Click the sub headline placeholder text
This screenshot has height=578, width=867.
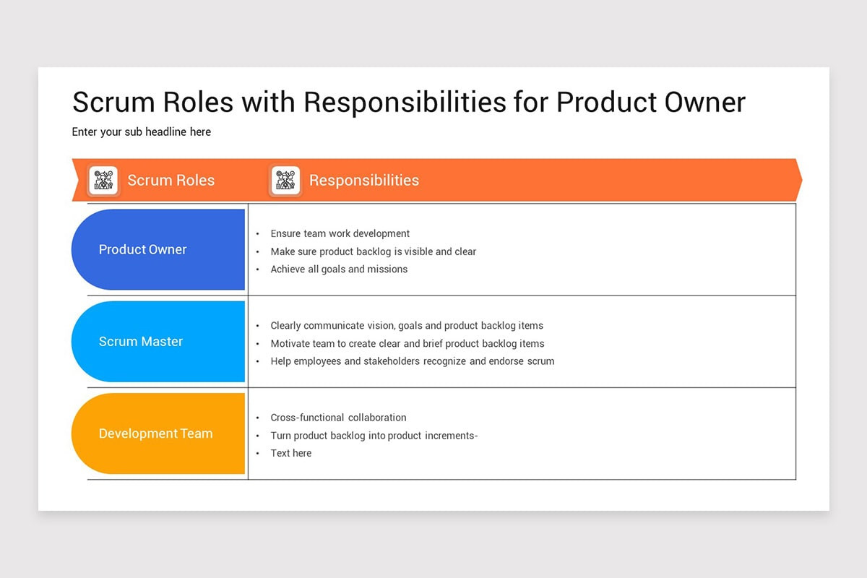click(x=141, y=131)
